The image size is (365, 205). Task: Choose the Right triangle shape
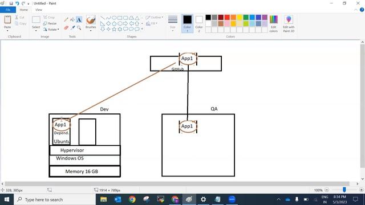tap(103, 23)
